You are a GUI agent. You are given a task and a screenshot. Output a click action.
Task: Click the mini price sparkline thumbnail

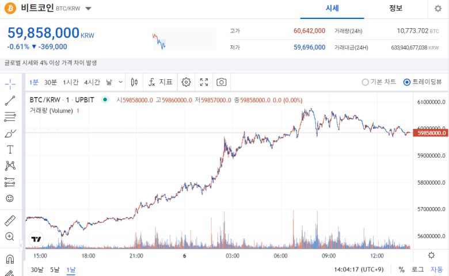click(184, 39)
